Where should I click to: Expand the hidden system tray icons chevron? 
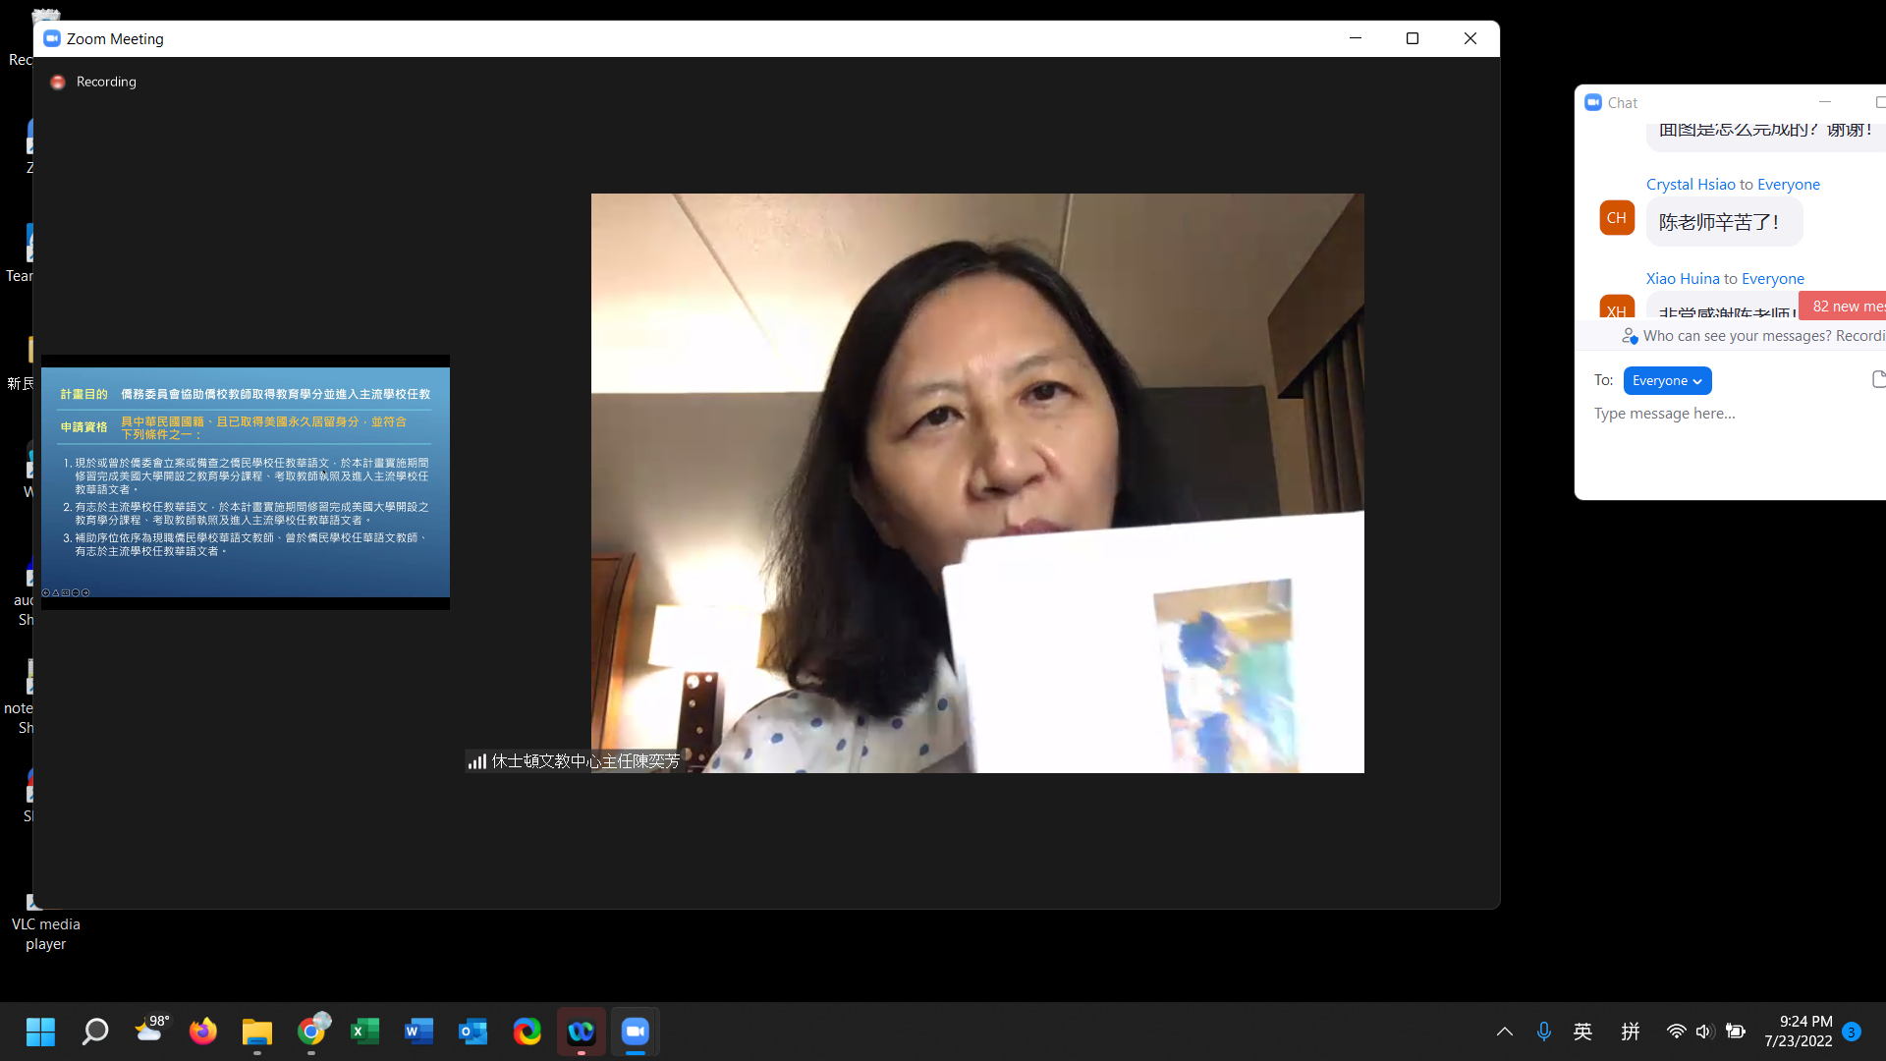pos(1504,1032)
